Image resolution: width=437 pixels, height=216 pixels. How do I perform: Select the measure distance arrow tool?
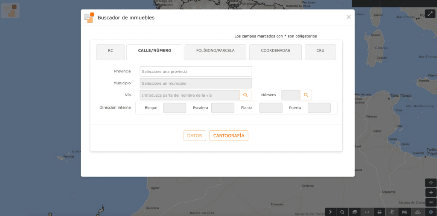click(x=367, y=212)
